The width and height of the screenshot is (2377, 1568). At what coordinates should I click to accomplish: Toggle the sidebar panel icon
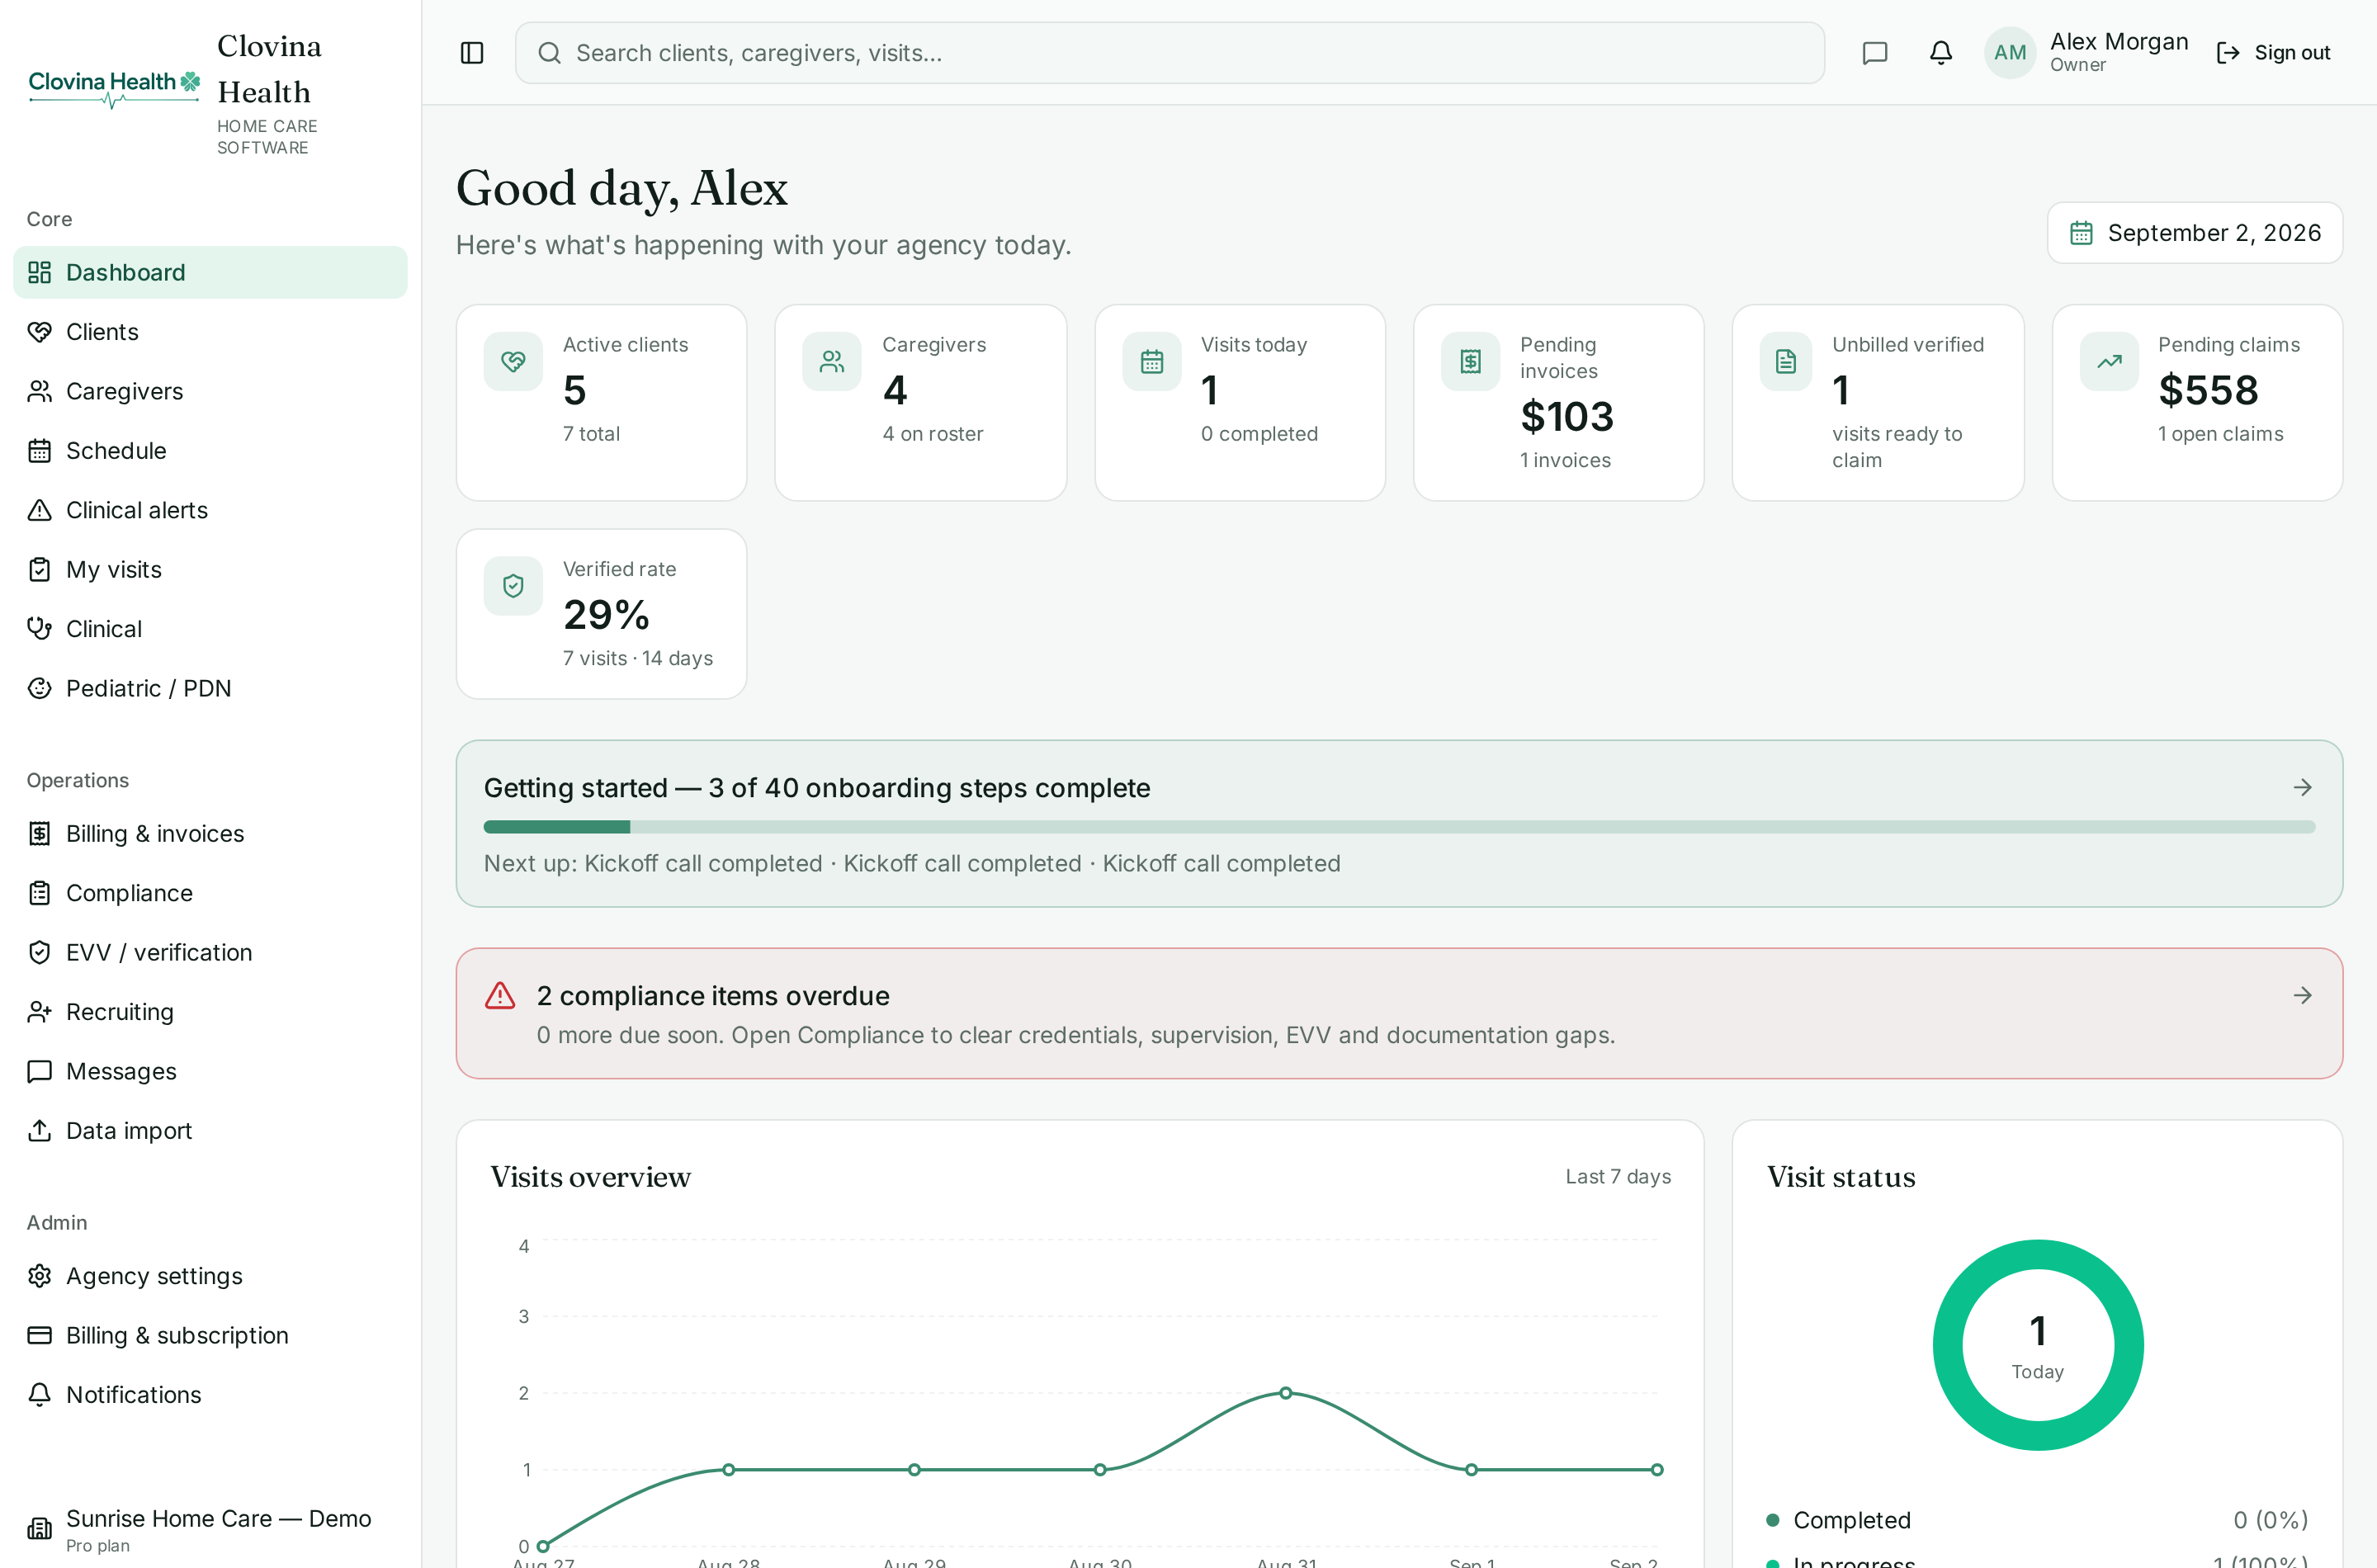pos(472,53)
